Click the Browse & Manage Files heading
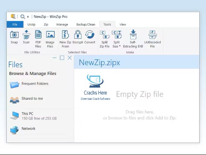Screen dimensions: 206x155 point(33,74)
